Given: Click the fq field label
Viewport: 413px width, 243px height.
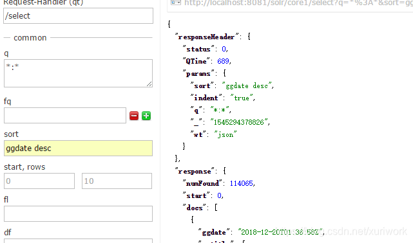Looking at the screenshot, I should tap(7, 102).
